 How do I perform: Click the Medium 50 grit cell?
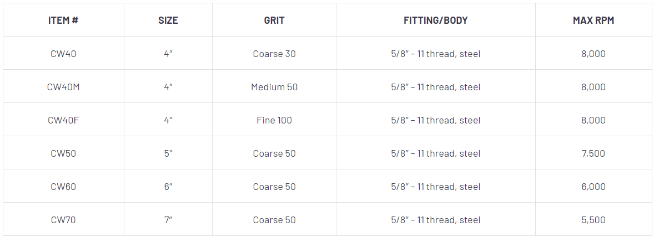274,87
